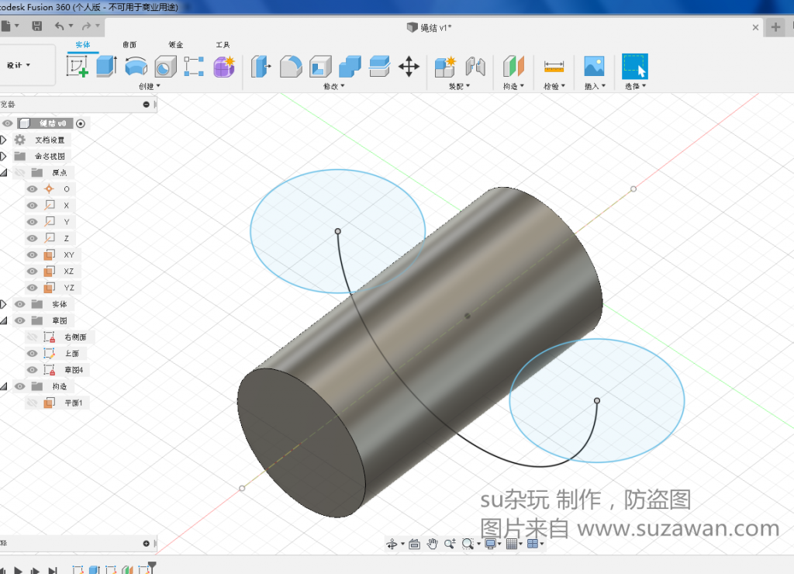Viewport: 794px width, 574px height.
Task: Start a new sketch with Create Sketch tool
Action: [x=78, y=67]
